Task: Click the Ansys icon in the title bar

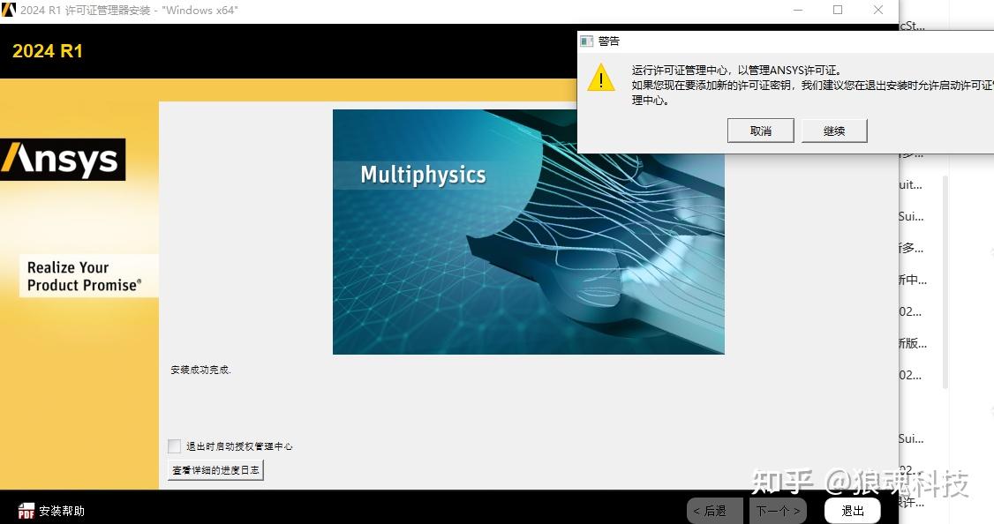Action: click(x=10, y=10)
